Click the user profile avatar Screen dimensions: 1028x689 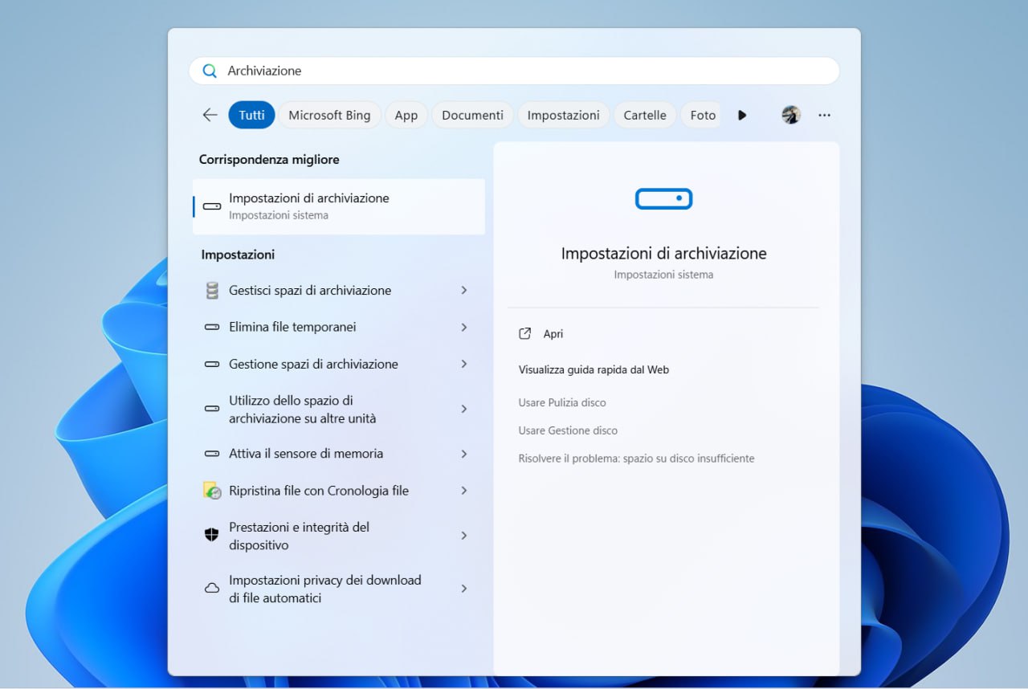(x=790, y=115)
